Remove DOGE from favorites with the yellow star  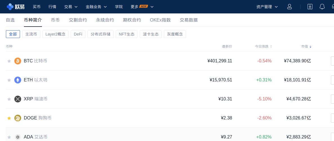[x=9, y=118]
